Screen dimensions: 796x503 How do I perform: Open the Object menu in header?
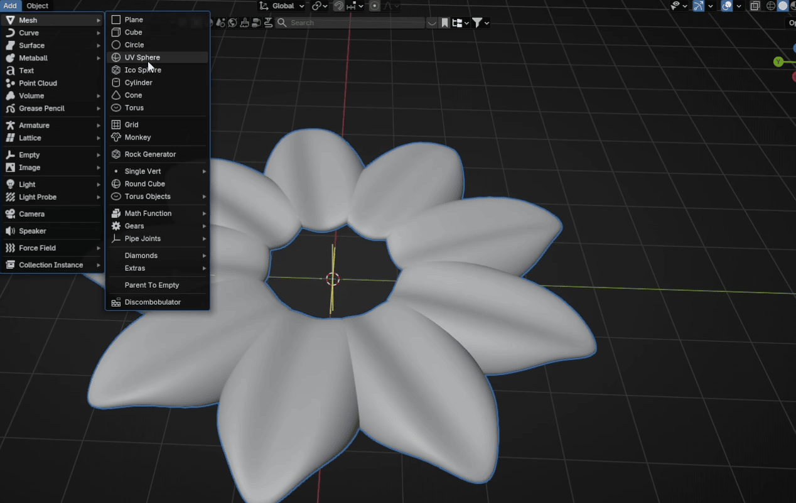(x=38, y=6)
